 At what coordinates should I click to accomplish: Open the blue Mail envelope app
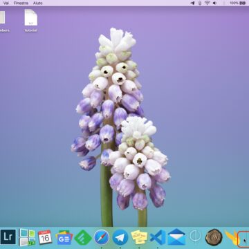coord(176,237)
